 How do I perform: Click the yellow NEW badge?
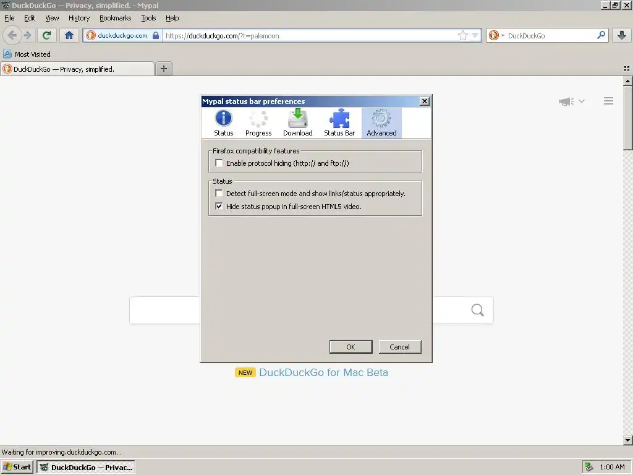click(x=245, y=372)
